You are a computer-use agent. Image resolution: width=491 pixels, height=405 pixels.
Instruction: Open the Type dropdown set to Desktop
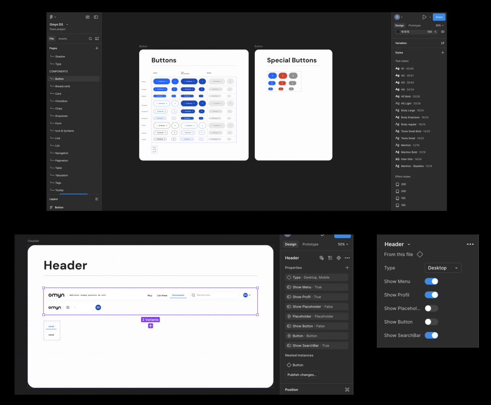coord(443,268)
